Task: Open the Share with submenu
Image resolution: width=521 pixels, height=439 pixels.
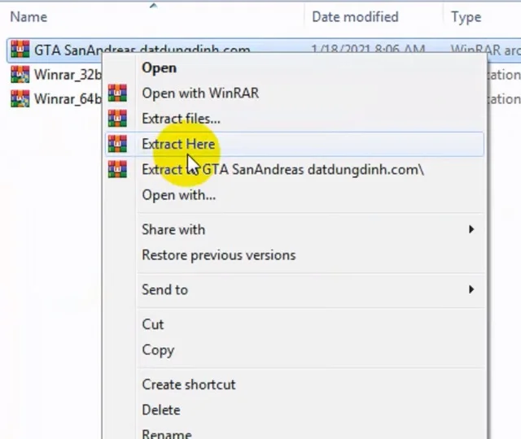Action: pyautogui.click(x=295, y=229)
